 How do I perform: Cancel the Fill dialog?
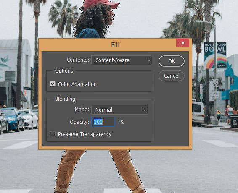tap(172, 76)
